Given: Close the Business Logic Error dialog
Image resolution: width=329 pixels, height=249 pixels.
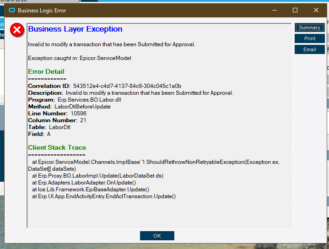Looking at the screenshot, I should click(316, 10).
